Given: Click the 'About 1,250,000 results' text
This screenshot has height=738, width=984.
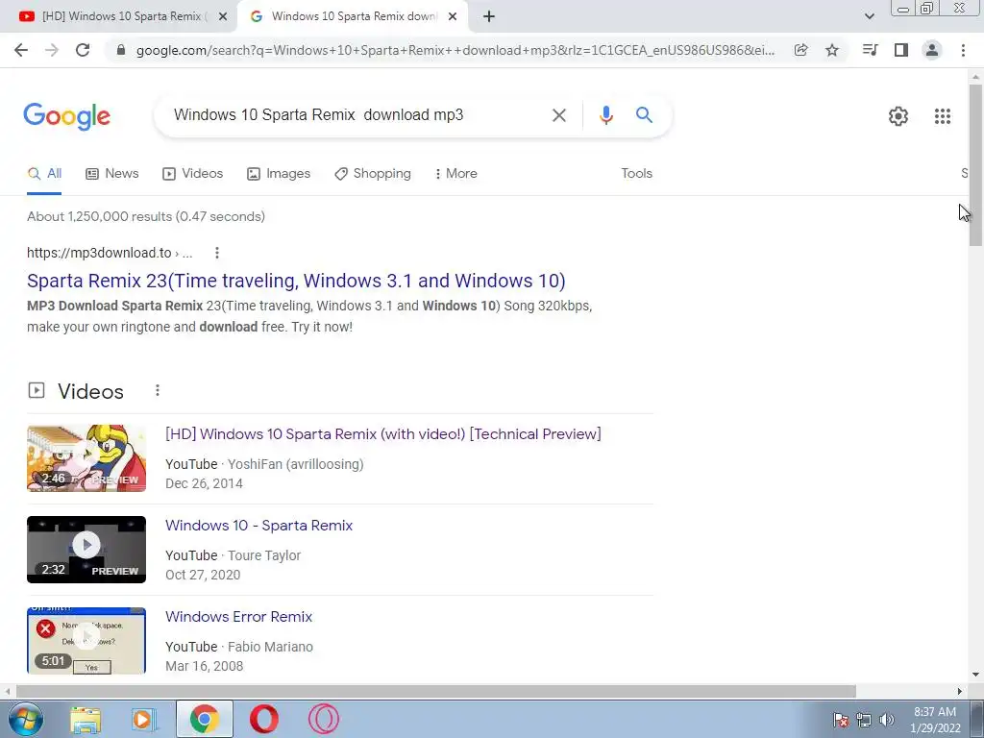Looking at the screenshot, I should pyautogui.click(x=146, y=216).
